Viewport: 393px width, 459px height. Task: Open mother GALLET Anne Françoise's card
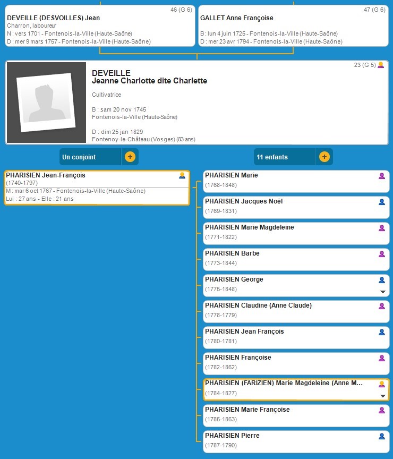click(x=293, y=26)
